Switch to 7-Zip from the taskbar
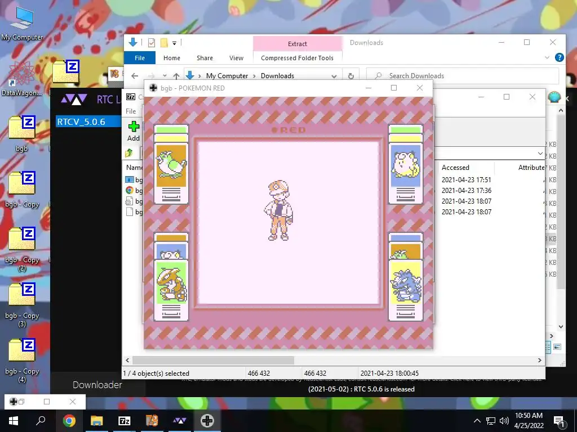 pos(125,421)
